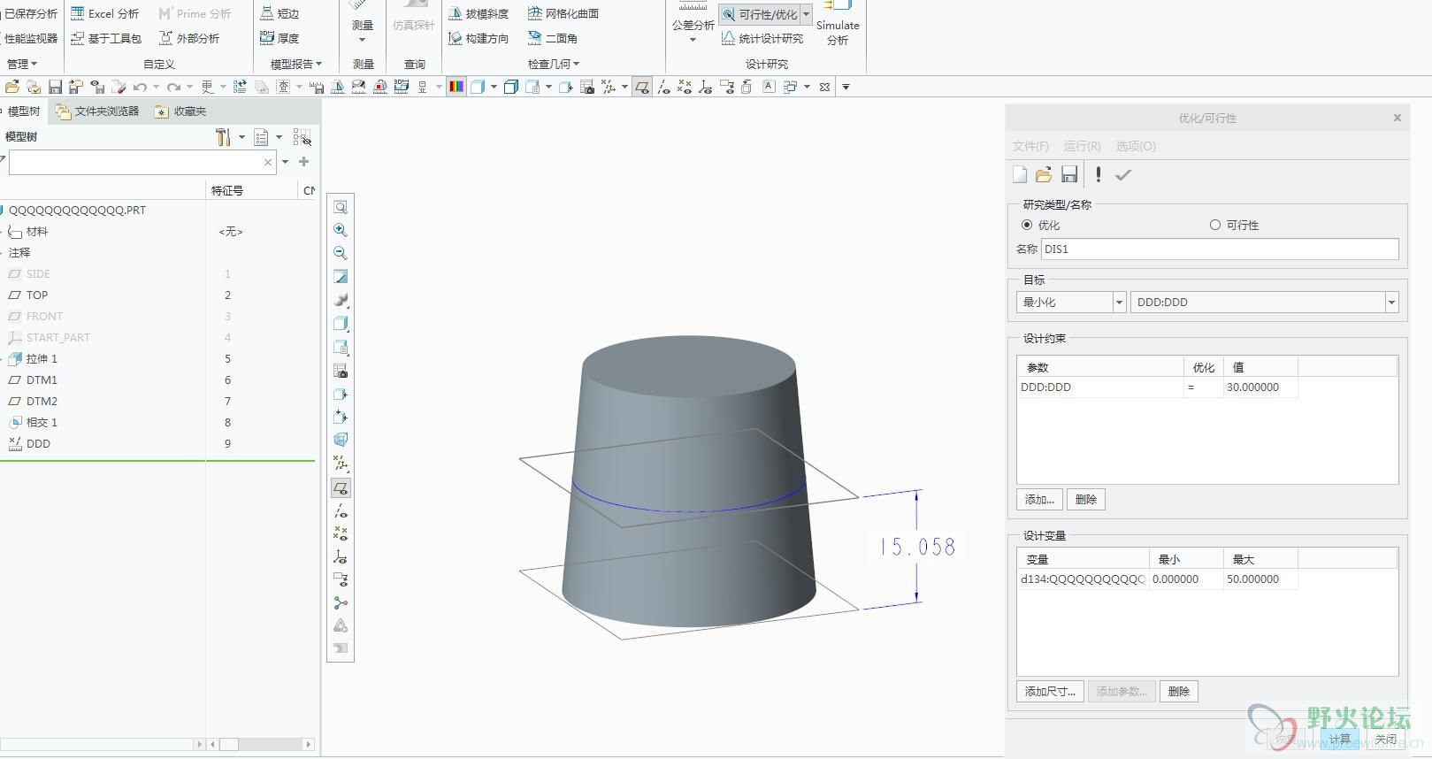Toggle datum plane display in vertical toolbar
Screen dimensions: 1432x759
[340, 488]
